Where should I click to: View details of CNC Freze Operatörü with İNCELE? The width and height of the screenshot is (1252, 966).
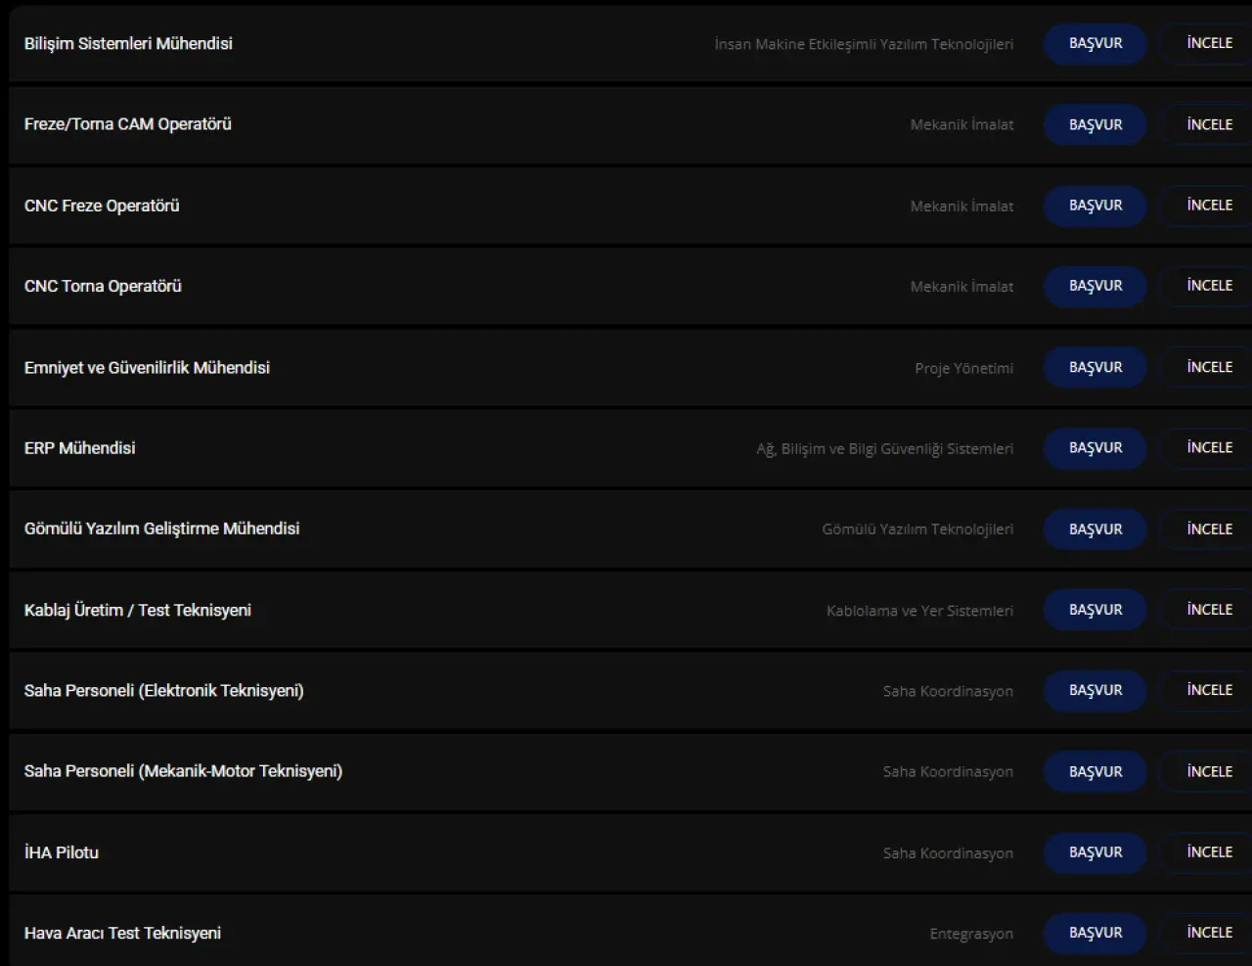[x=1209, y=206]
